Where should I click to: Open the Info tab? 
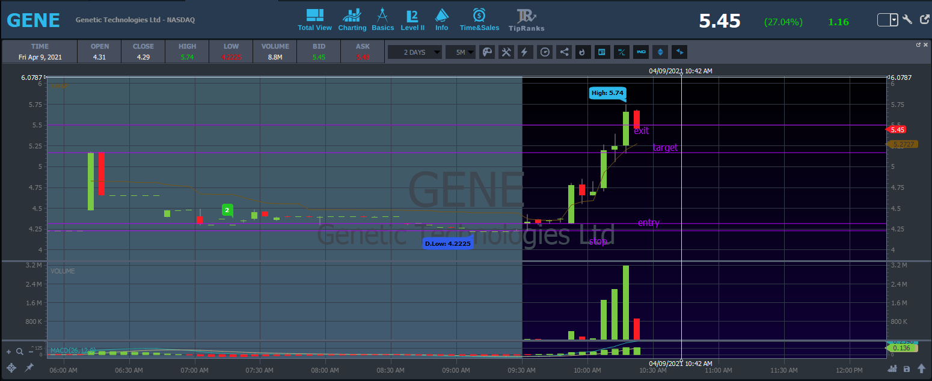tap(442, 20)
